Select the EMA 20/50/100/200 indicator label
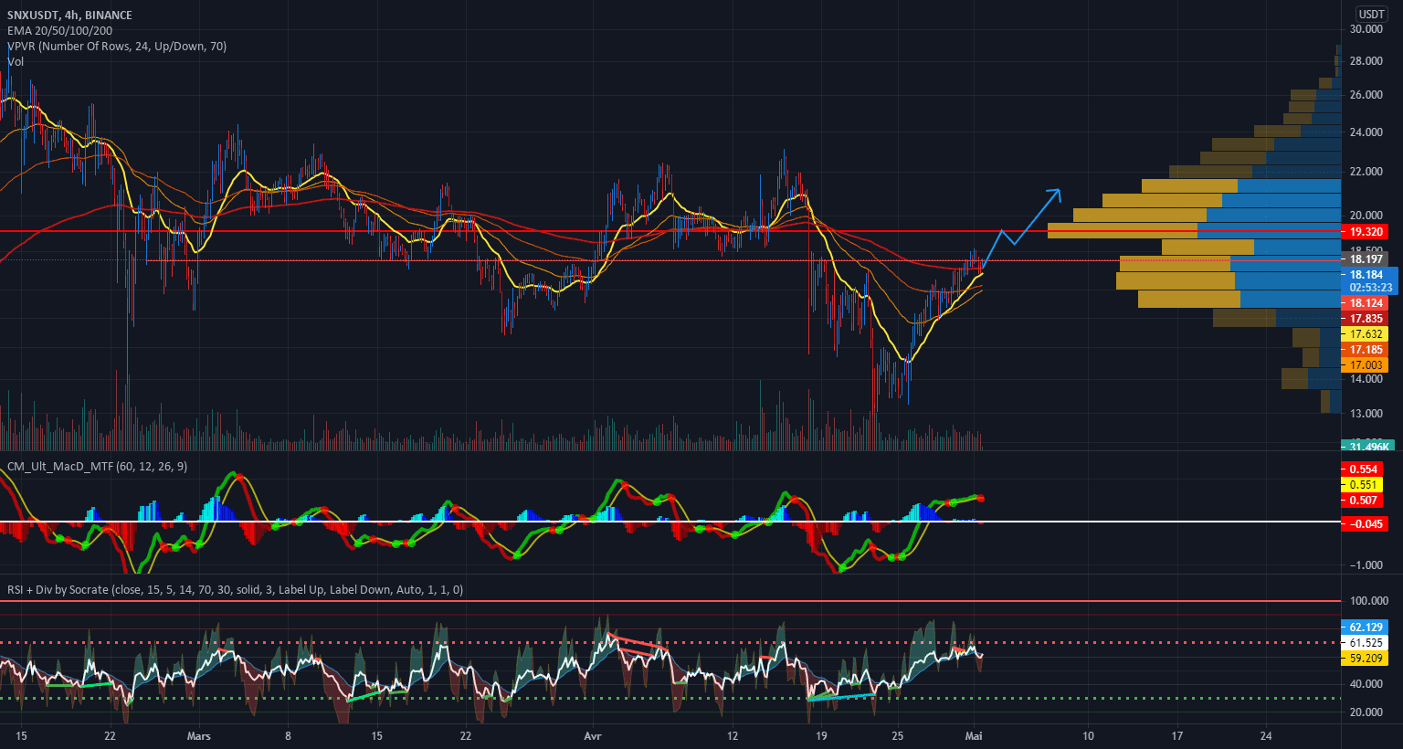 pos(60,30)
